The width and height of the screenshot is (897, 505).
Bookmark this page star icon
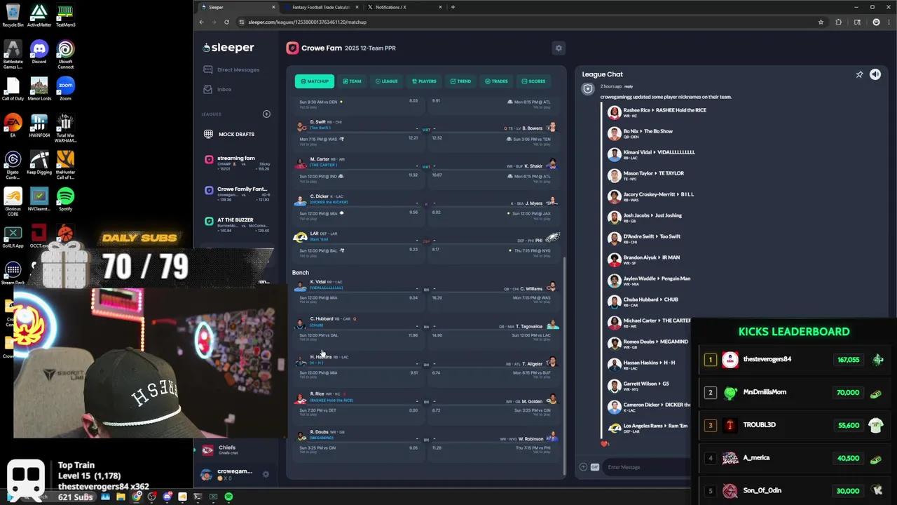point(821,22)
